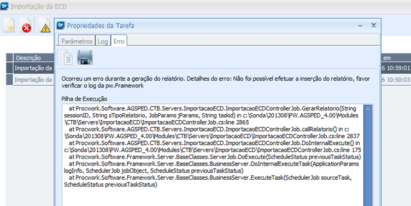The image size is (411, 206).
Task: Click the row selector of the first grid row
Action: 9,68
